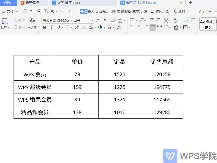Click the Print icon
The width and height of the screenshot is (217, 163).
(39, 11)
